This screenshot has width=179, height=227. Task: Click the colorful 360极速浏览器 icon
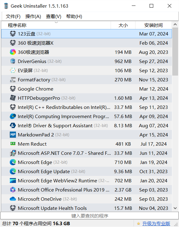[13, 52]
